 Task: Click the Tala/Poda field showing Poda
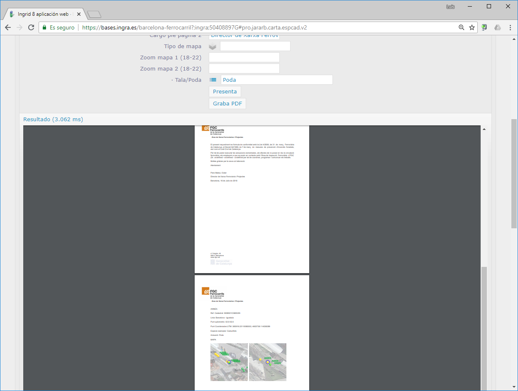276,80
